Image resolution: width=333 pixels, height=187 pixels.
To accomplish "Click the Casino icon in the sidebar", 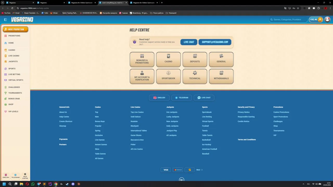I will click(x=6, y=50).
